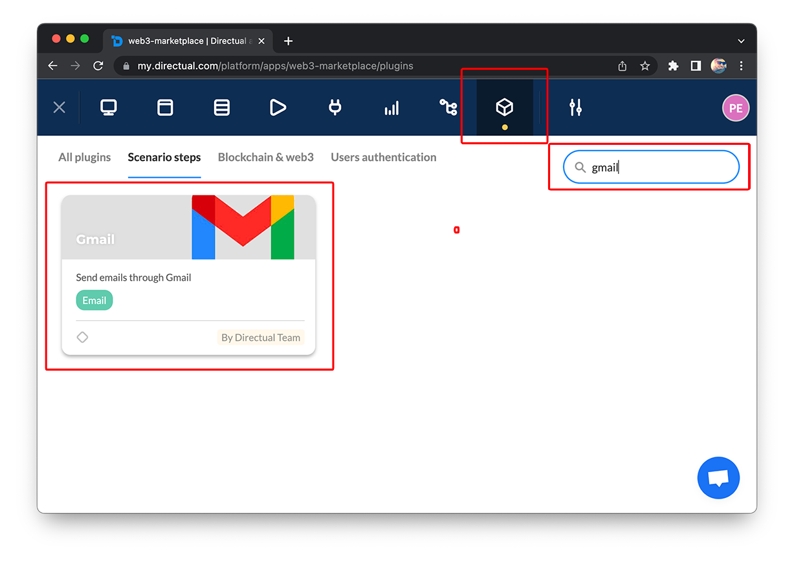Select the Scenario steps tab
This screenshot has width=794, height=562.
164,157
